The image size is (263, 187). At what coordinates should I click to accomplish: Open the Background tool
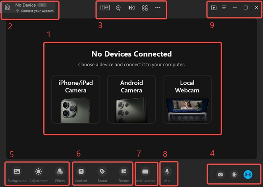(x=17, y=174)
